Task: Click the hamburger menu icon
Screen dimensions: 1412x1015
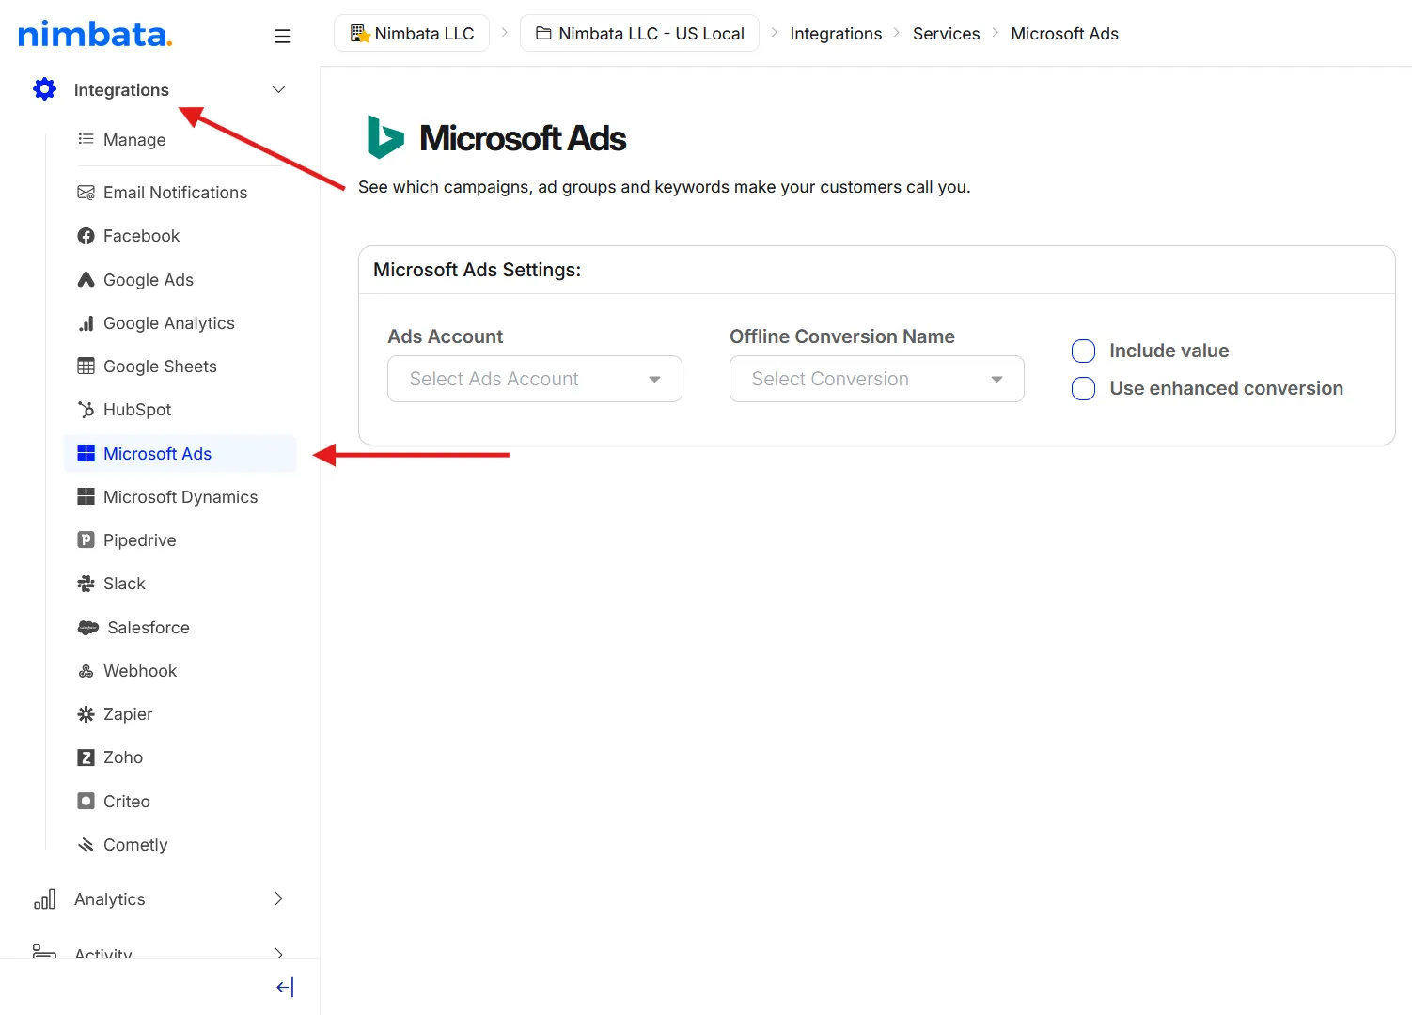Action: (282, 36)
